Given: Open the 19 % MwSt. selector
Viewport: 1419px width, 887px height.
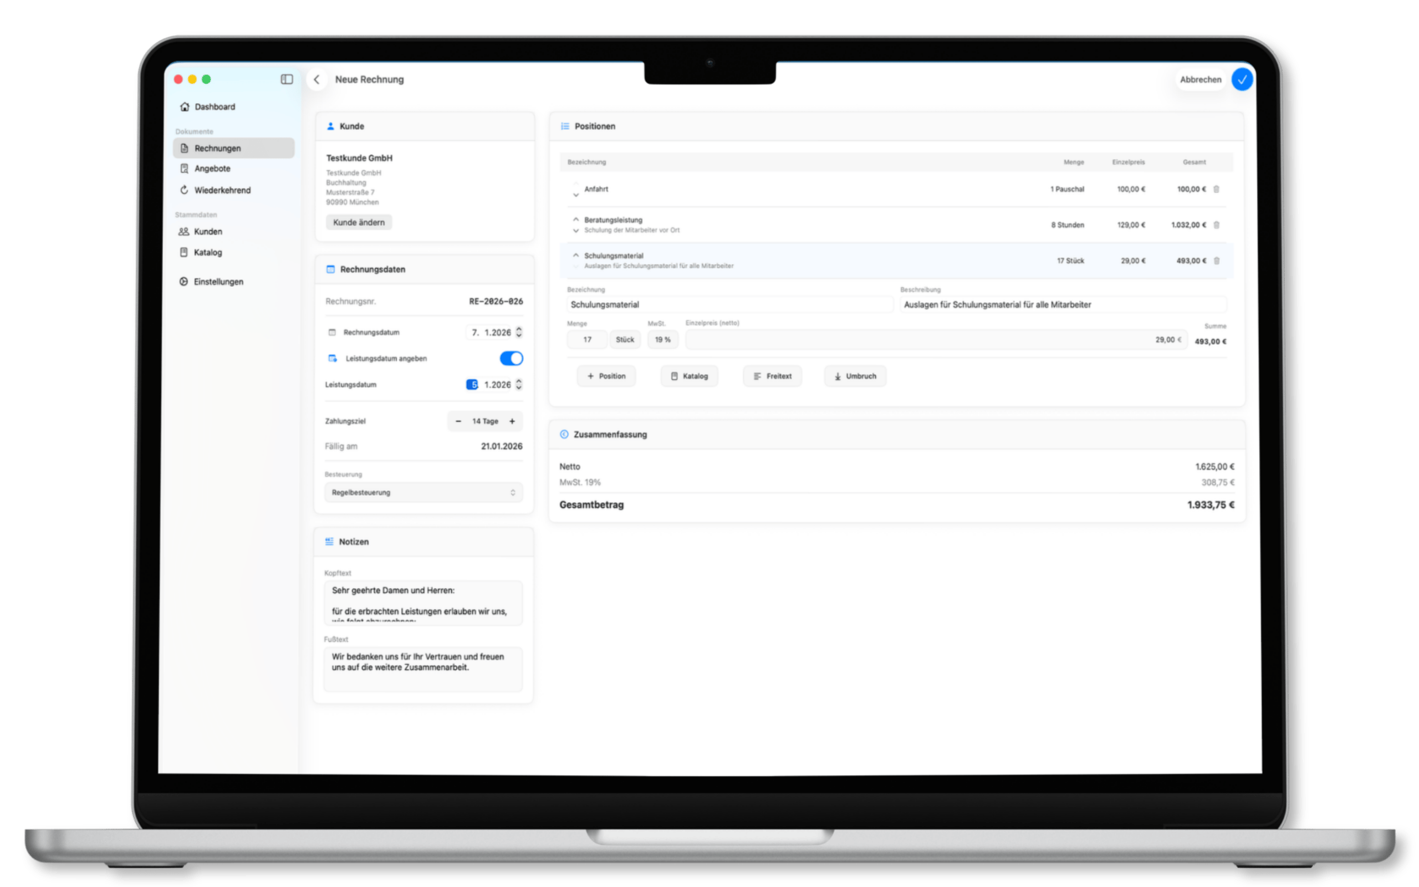Looking at the screenshot, I should pyautogui.click(x=662, y=340).
